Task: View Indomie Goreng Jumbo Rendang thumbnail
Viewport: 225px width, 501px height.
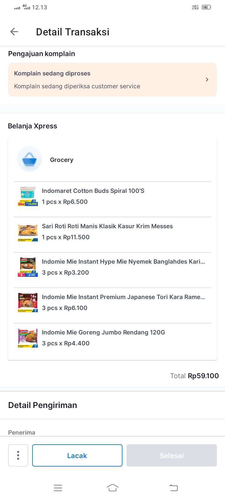Action: point(28,338)
